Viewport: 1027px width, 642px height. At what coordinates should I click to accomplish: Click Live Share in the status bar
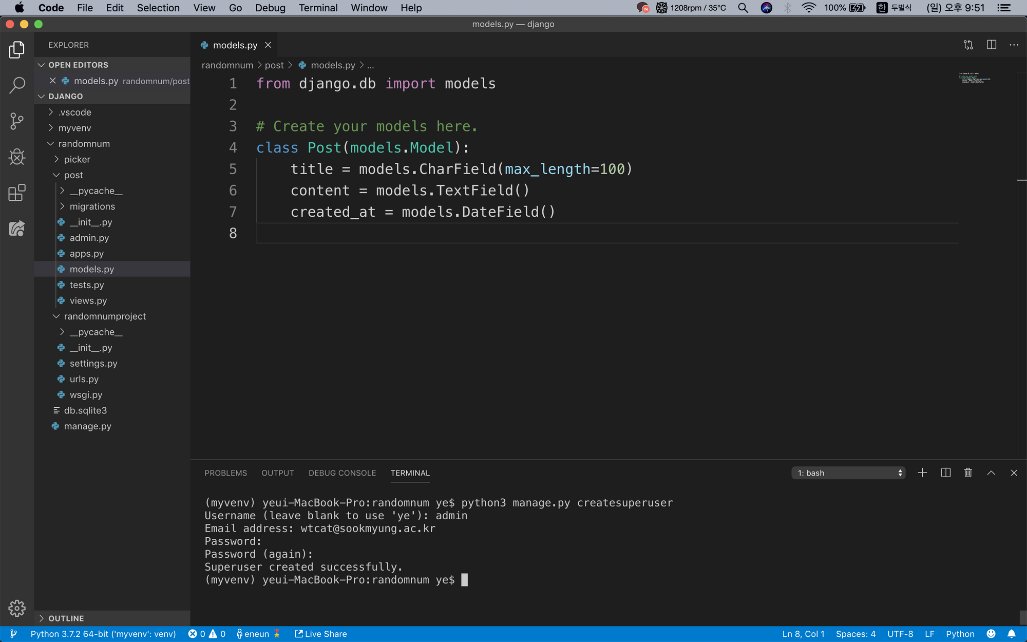point(321,634)
